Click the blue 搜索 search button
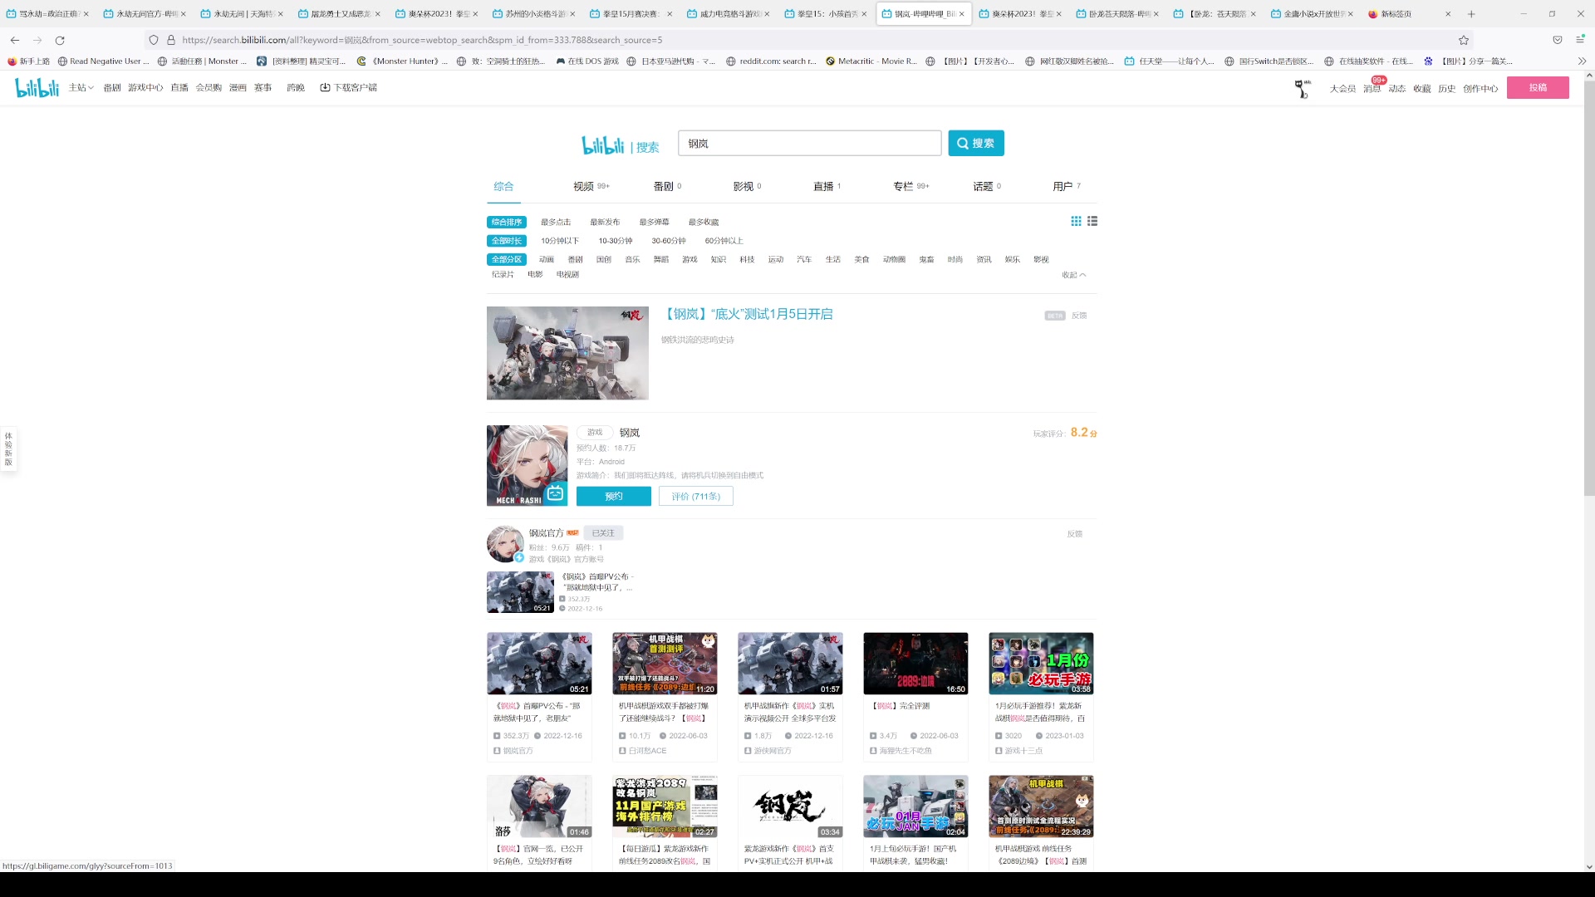The height and width of the screenshot is (897, 1595). (975, 143)
